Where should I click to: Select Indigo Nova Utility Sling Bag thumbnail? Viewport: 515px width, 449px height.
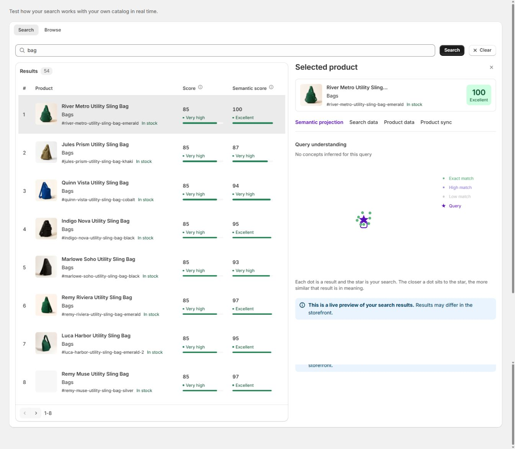(46, 229)
